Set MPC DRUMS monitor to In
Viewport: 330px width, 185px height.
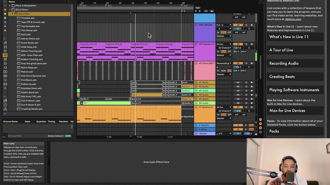pyautogui.click(x=218, y=32)
